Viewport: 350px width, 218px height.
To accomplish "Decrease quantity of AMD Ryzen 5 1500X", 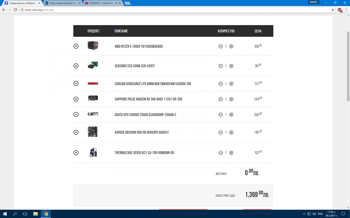I will click(220, 46).
